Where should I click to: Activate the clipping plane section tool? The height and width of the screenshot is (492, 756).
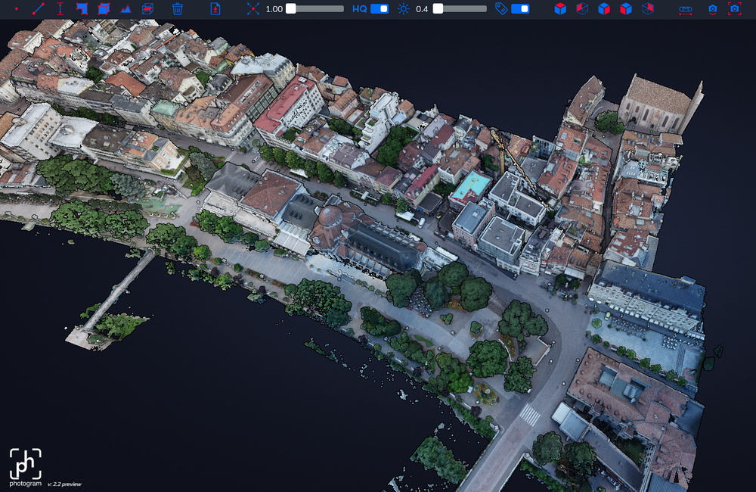(x=147, y=8)
